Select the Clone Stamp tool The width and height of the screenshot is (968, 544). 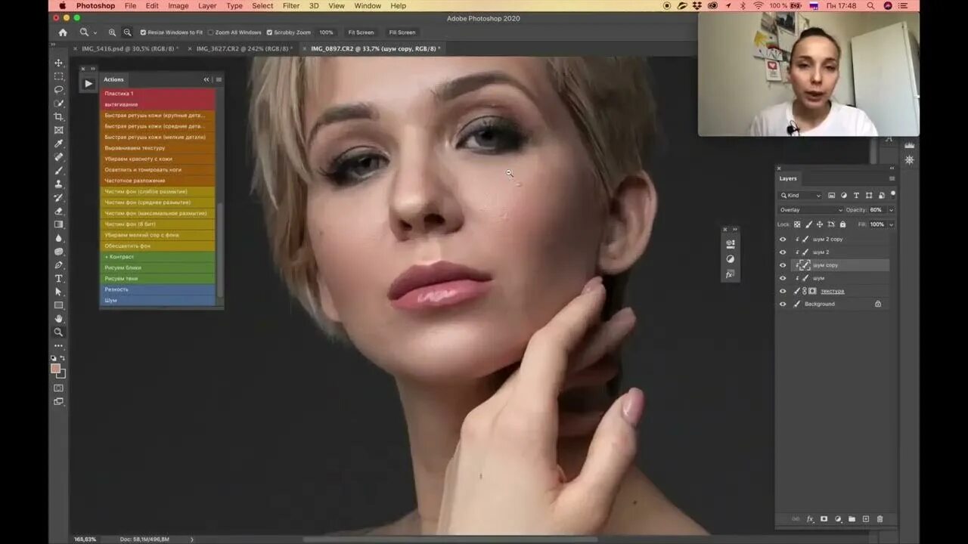coord(58,184)
